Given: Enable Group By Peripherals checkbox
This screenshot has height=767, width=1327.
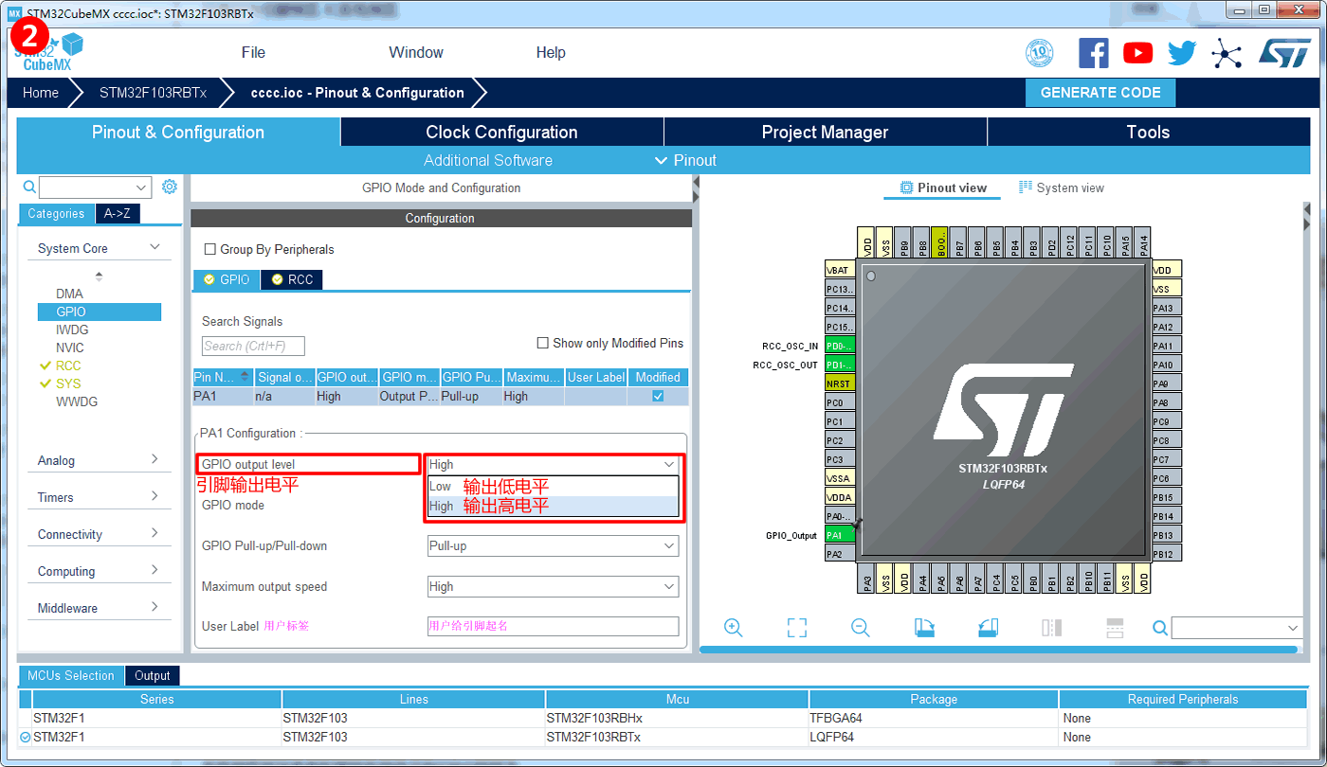Looking at the screenshot, I should [x=210, y=250].
